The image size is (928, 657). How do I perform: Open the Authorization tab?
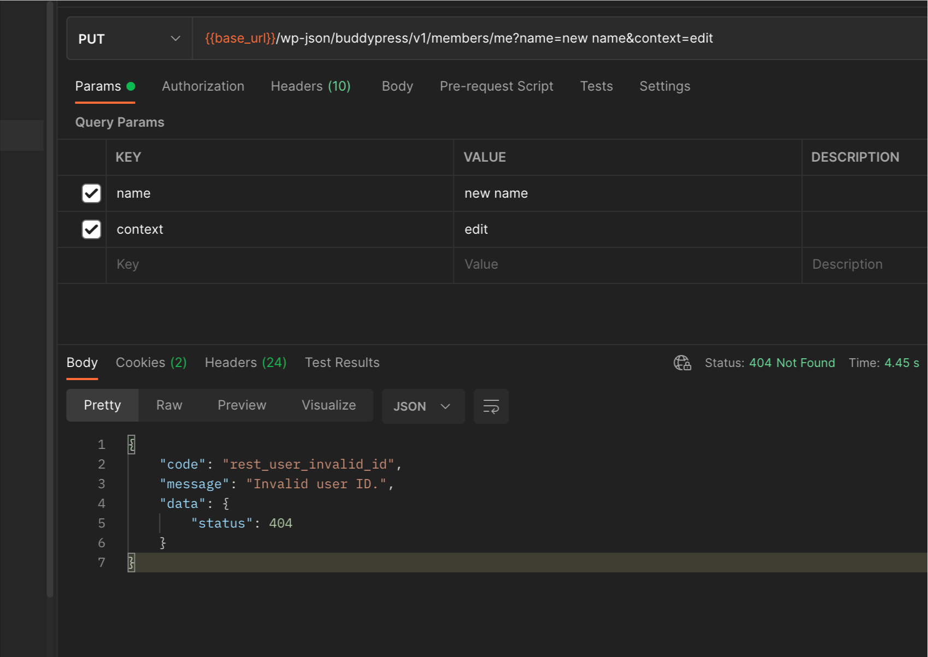(x=203, y=86)
